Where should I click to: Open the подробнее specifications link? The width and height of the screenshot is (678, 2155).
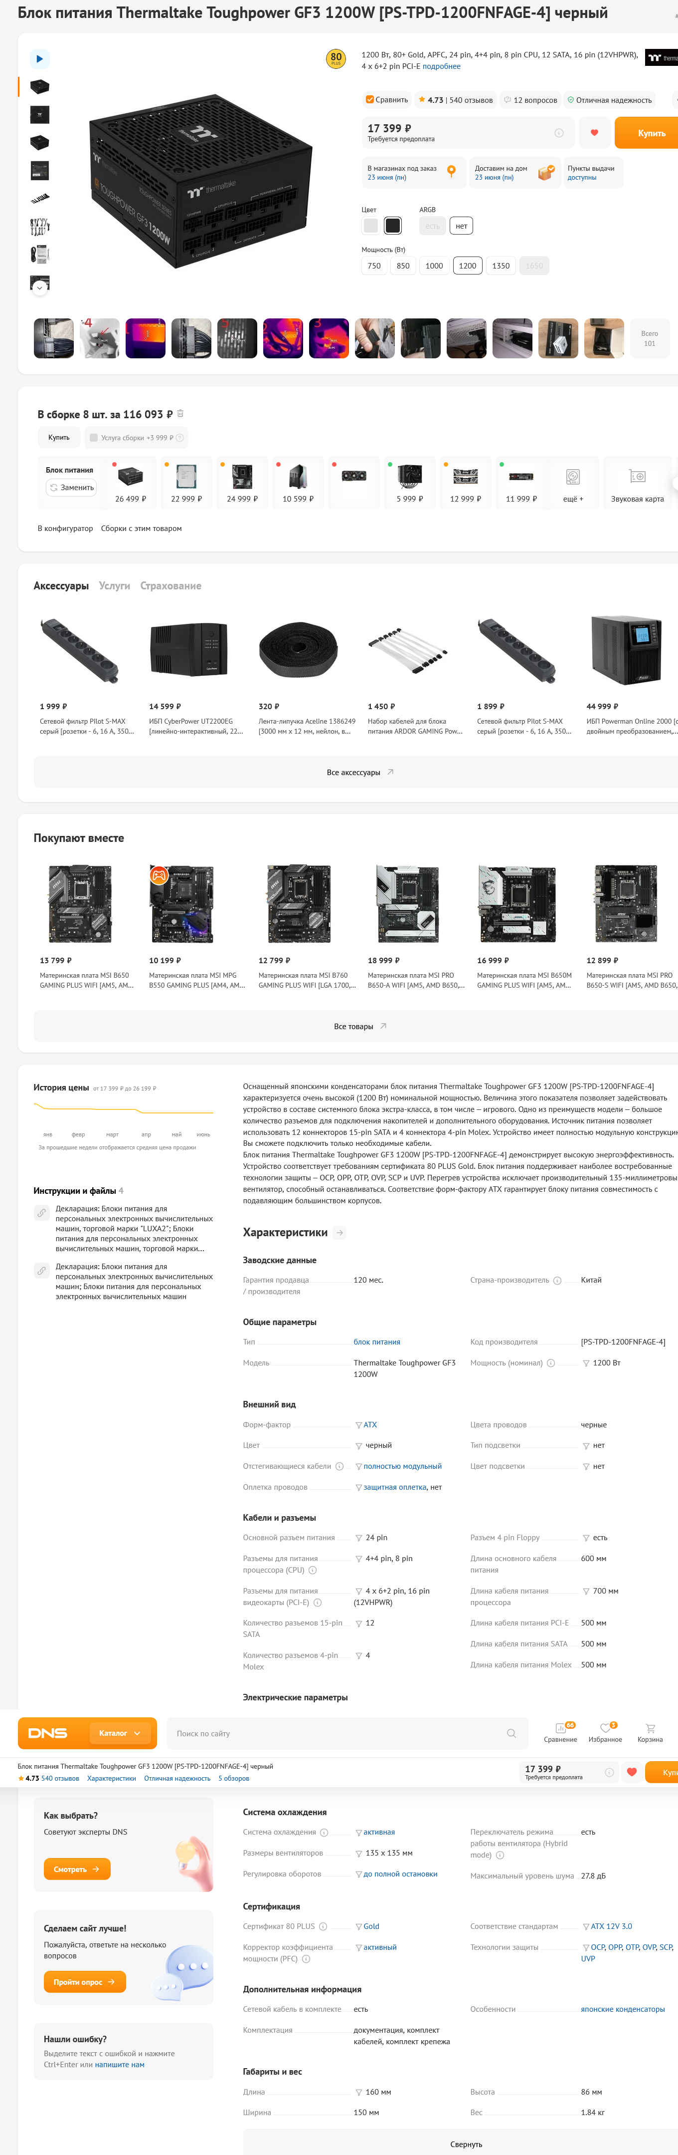(441, 66)
